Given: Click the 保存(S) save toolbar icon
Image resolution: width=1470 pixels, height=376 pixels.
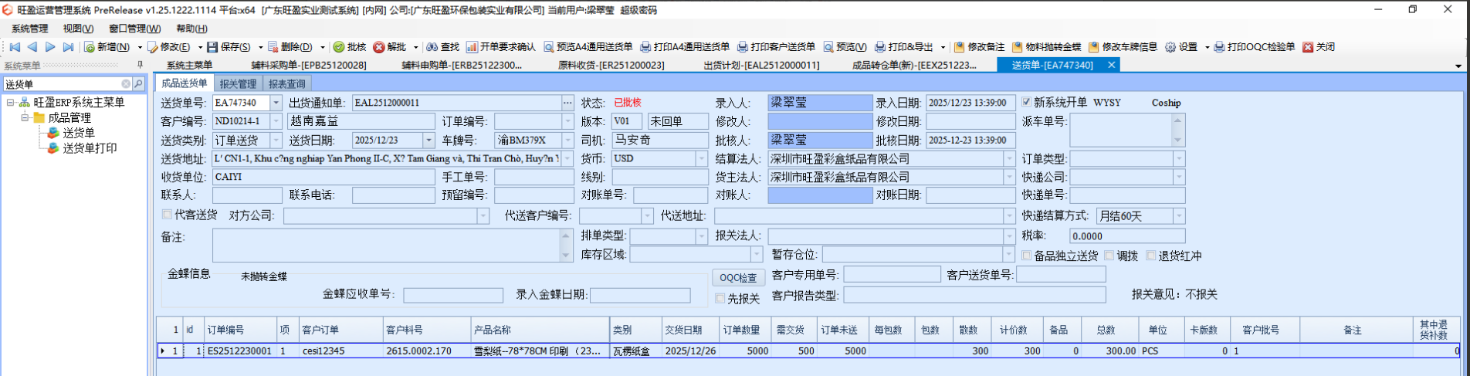Looking at the screenshot, I should [212, 47].
